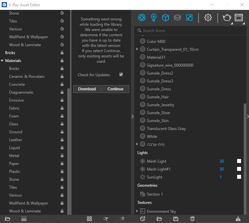Screen dimensions: 249x223
Task: Click the Search Scene field
Action: (191, 30)
